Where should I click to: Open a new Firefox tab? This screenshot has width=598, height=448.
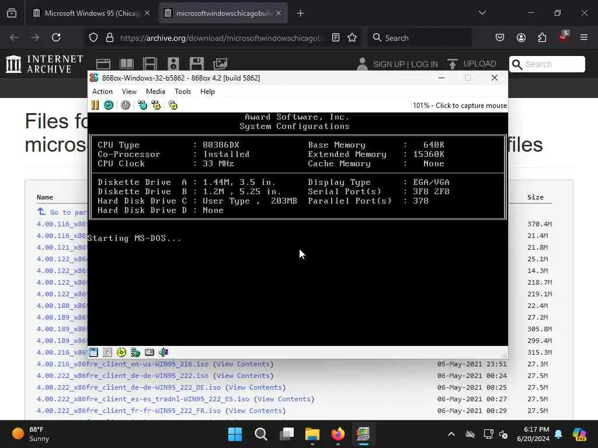pos(301,13)
